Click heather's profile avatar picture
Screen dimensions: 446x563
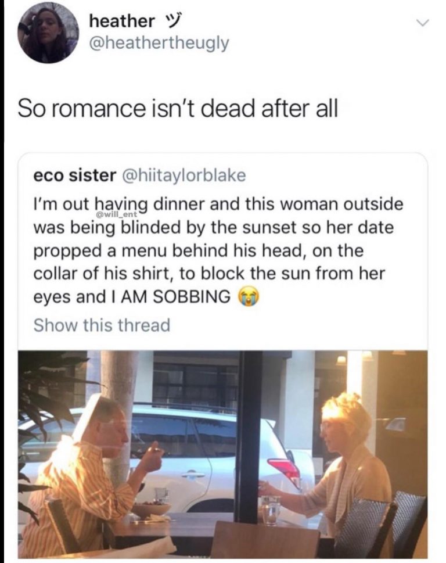pyautogui.click(x=48, y=33)
